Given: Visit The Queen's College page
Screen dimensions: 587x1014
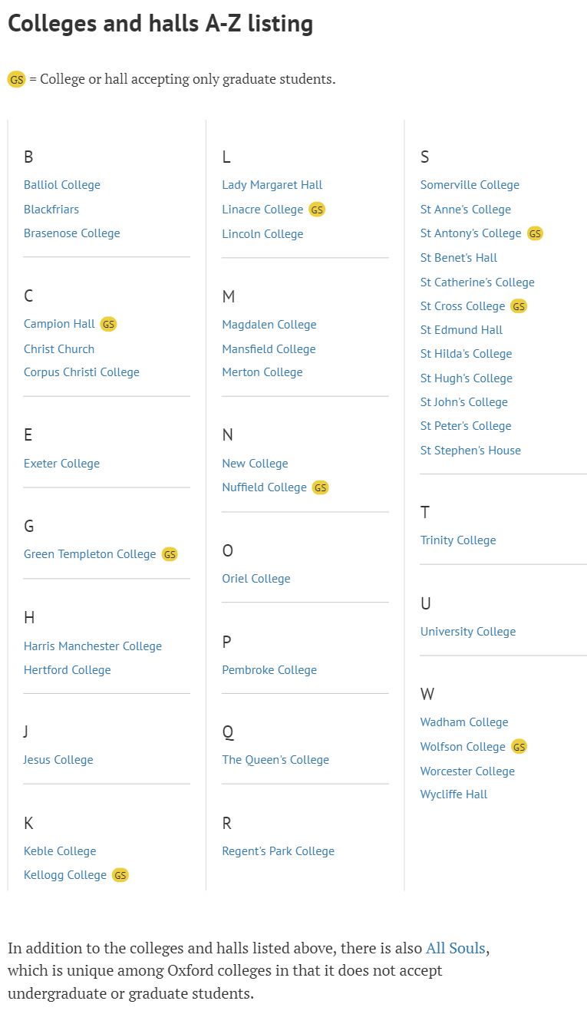Looking at the screenshot, I should tap(275, 760).
